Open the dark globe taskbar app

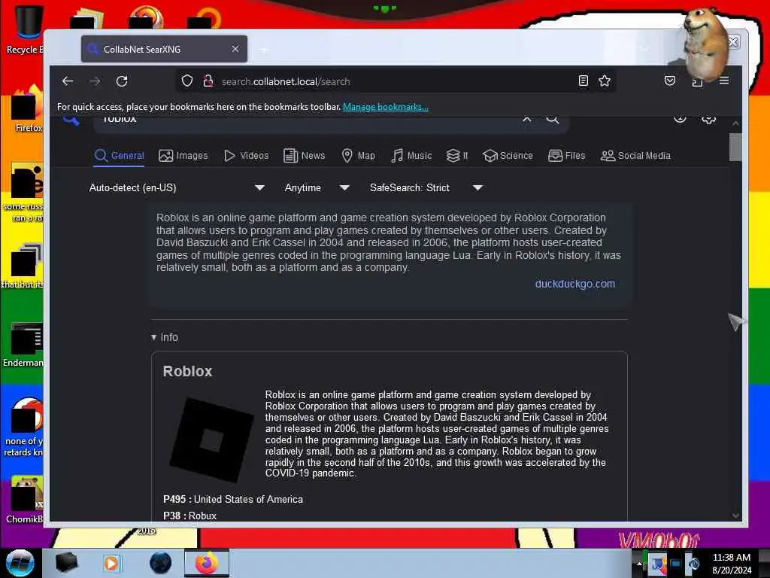(x=161, y=563)
